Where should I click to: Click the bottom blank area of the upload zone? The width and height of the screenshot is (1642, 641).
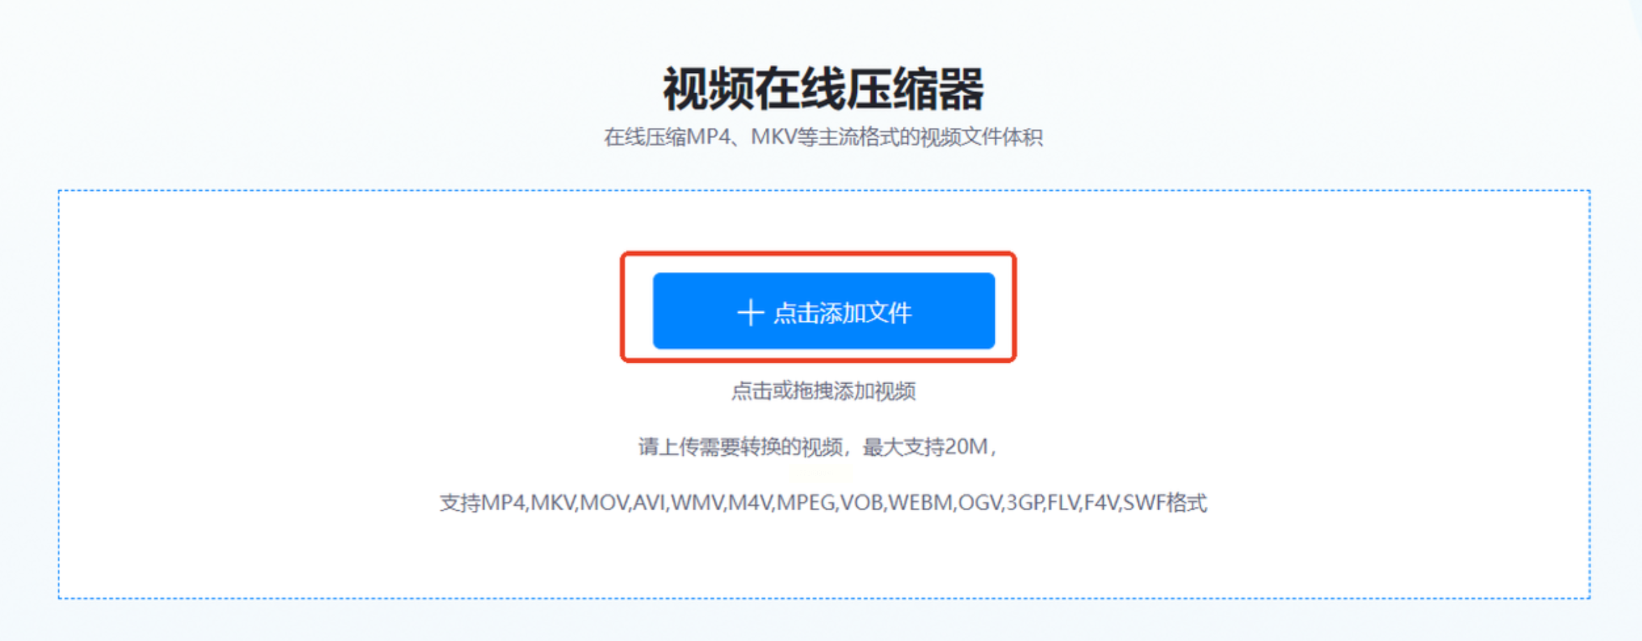click(824, 559)
